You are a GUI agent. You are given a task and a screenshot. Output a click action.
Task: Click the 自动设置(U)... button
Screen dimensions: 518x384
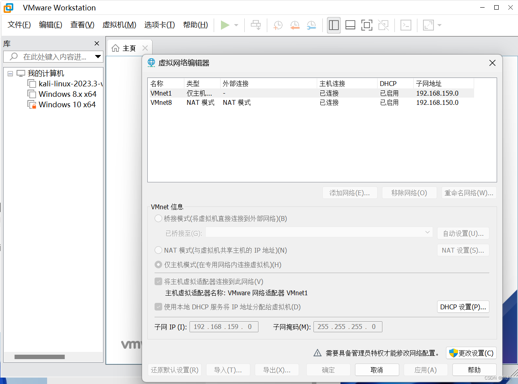(x=463, y=233)
